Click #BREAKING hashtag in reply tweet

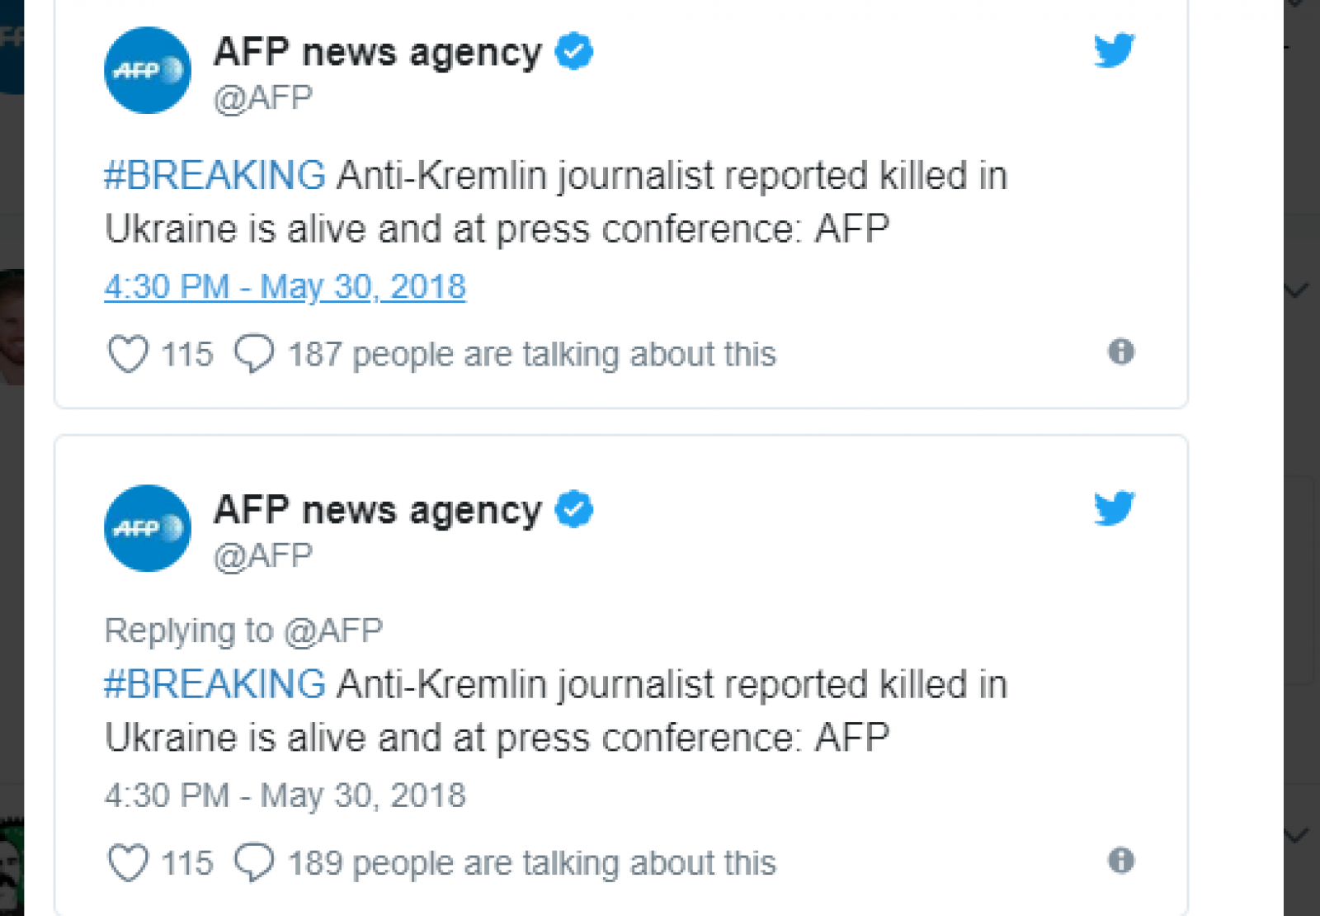coord(214,685)
